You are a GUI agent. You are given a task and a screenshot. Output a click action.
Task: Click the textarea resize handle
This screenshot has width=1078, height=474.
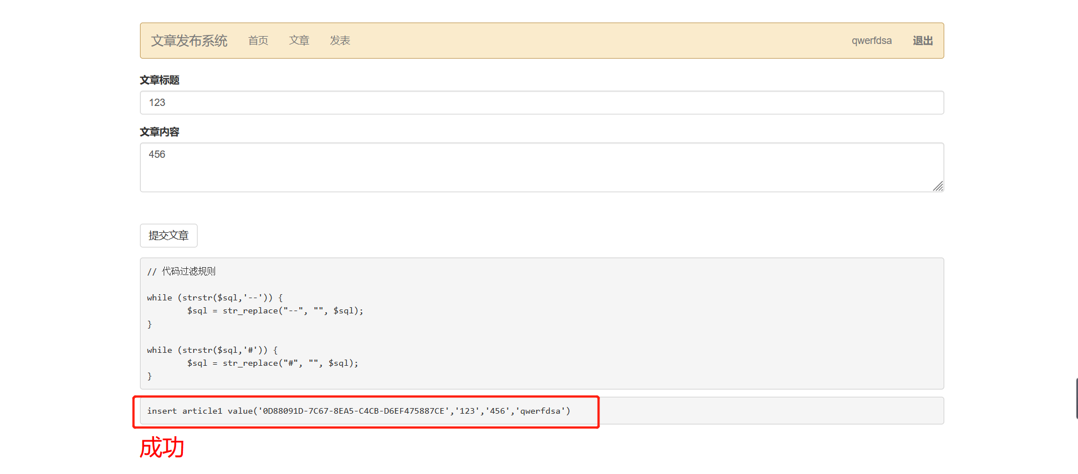pyautogui.click(x=938, y=186)
